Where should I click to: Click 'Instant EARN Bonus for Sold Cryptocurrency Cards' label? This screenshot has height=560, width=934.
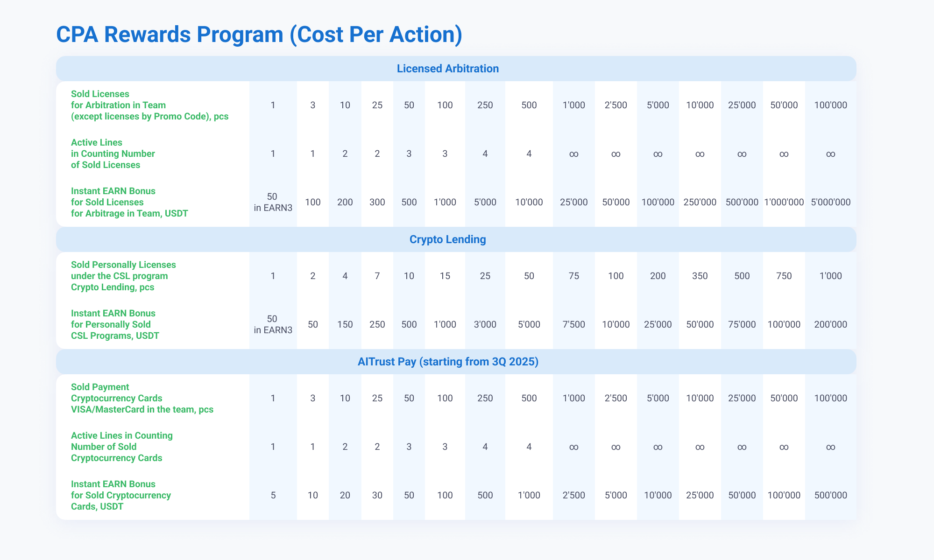coord(121,495)
